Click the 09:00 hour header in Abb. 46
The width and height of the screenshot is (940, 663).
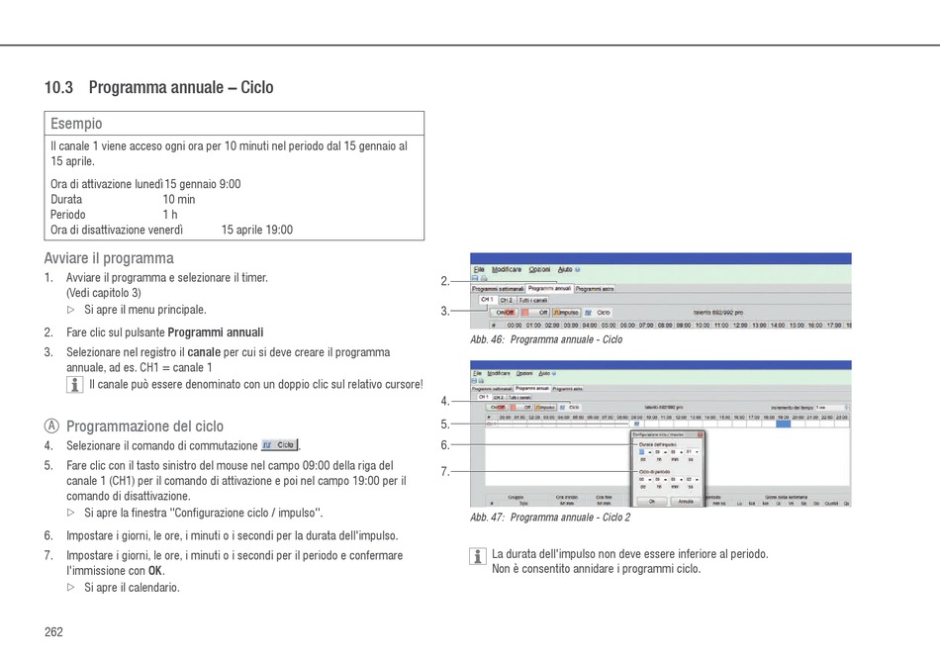pos(684,325)
